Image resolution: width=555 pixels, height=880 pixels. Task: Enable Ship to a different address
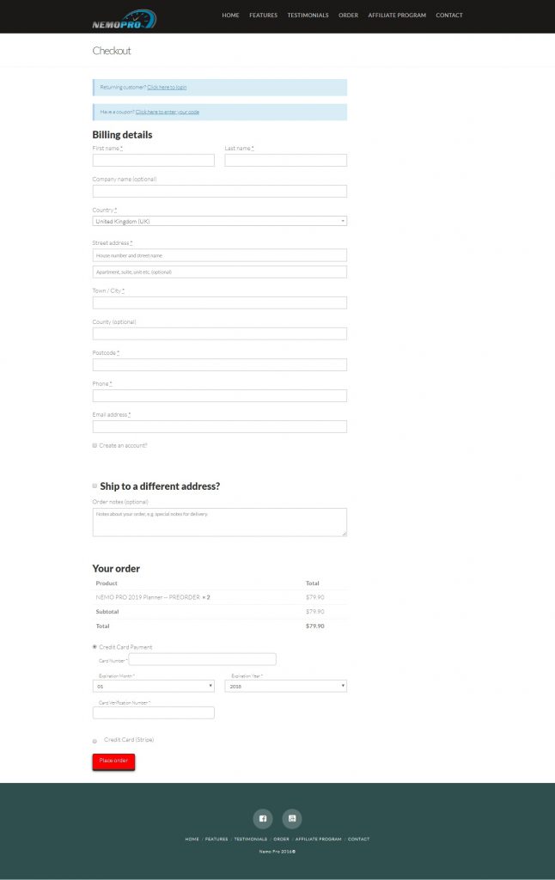(x=95, y=486)
